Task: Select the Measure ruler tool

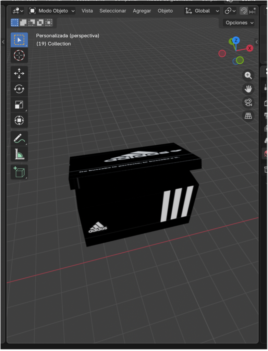Action: (19, 154)
